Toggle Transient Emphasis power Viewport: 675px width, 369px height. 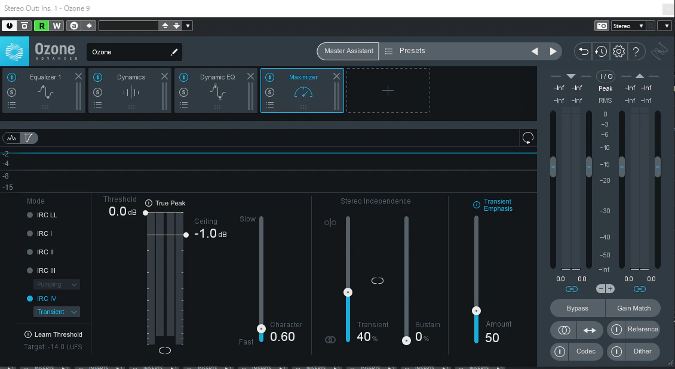(x=477, y=205)
